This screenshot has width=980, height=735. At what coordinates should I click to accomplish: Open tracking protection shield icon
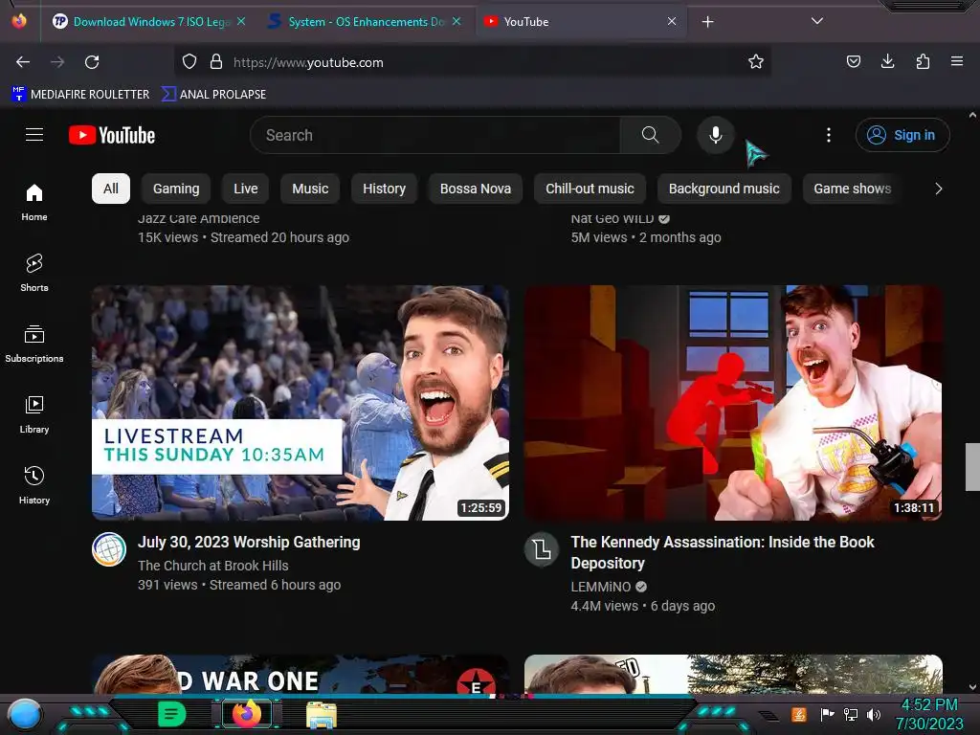[189, 62]
